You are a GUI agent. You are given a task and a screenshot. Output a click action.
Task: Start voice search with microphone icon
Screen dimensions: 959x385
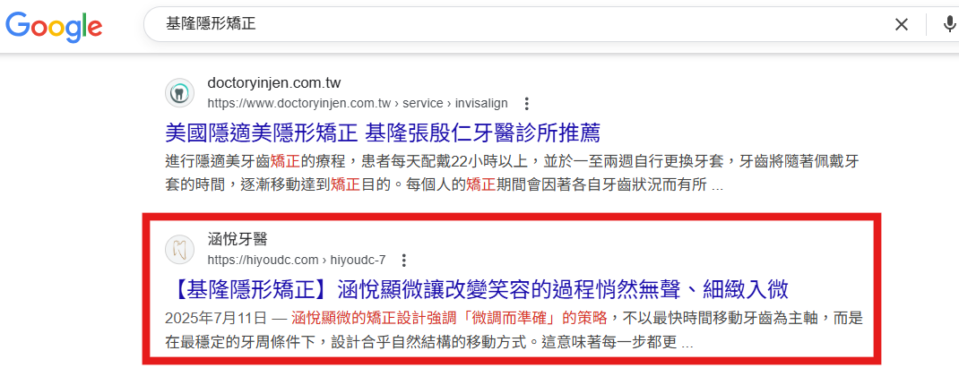950,24
